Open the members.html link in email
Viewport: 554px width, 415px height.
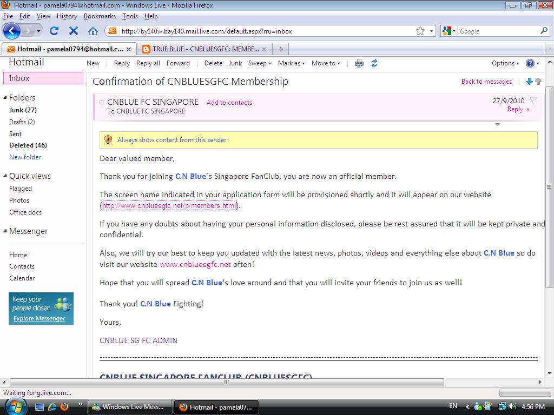click(169, 206)
